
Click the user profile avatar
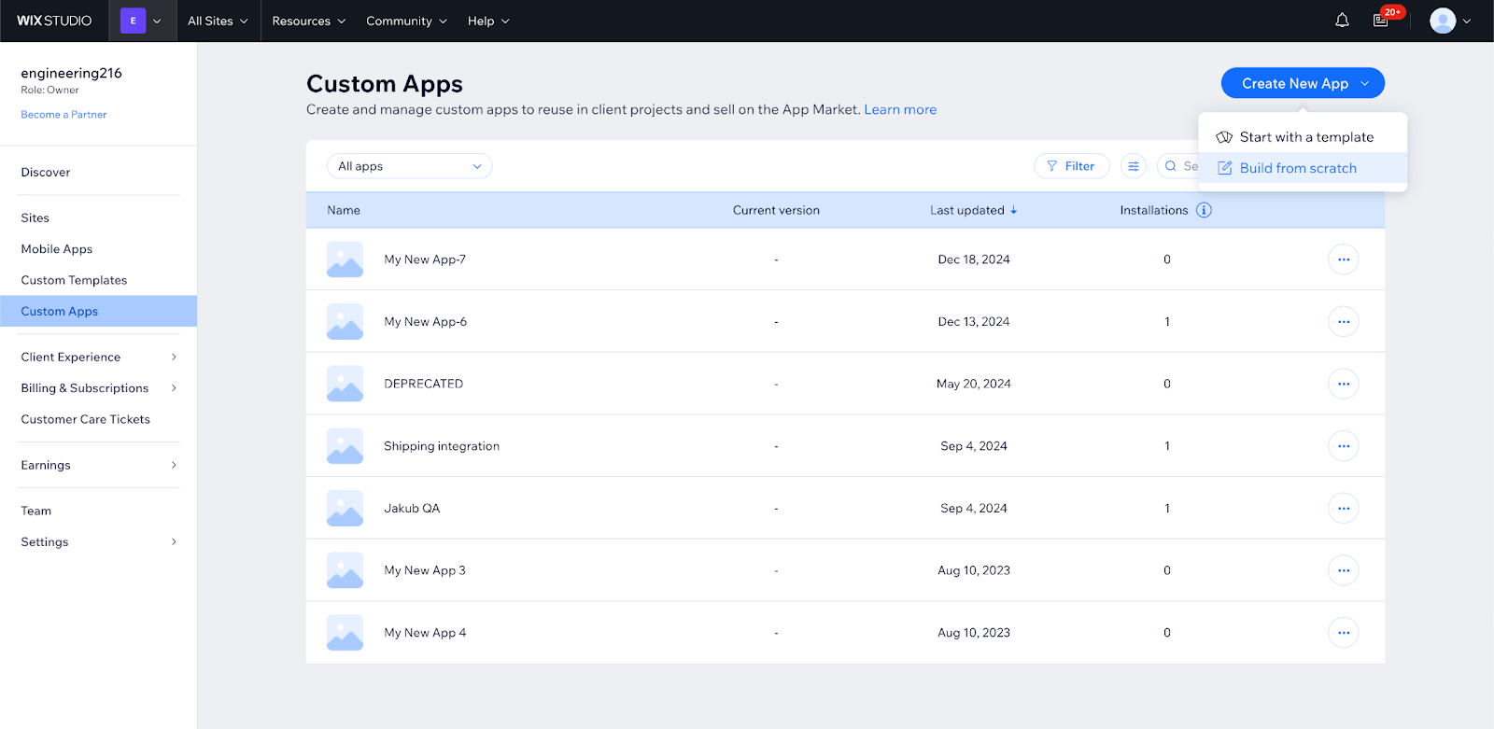[1443, 21]
